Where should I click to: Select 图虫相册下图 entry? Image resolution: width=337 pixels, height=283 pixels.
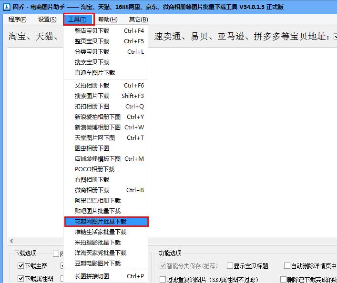click(106, 148)
